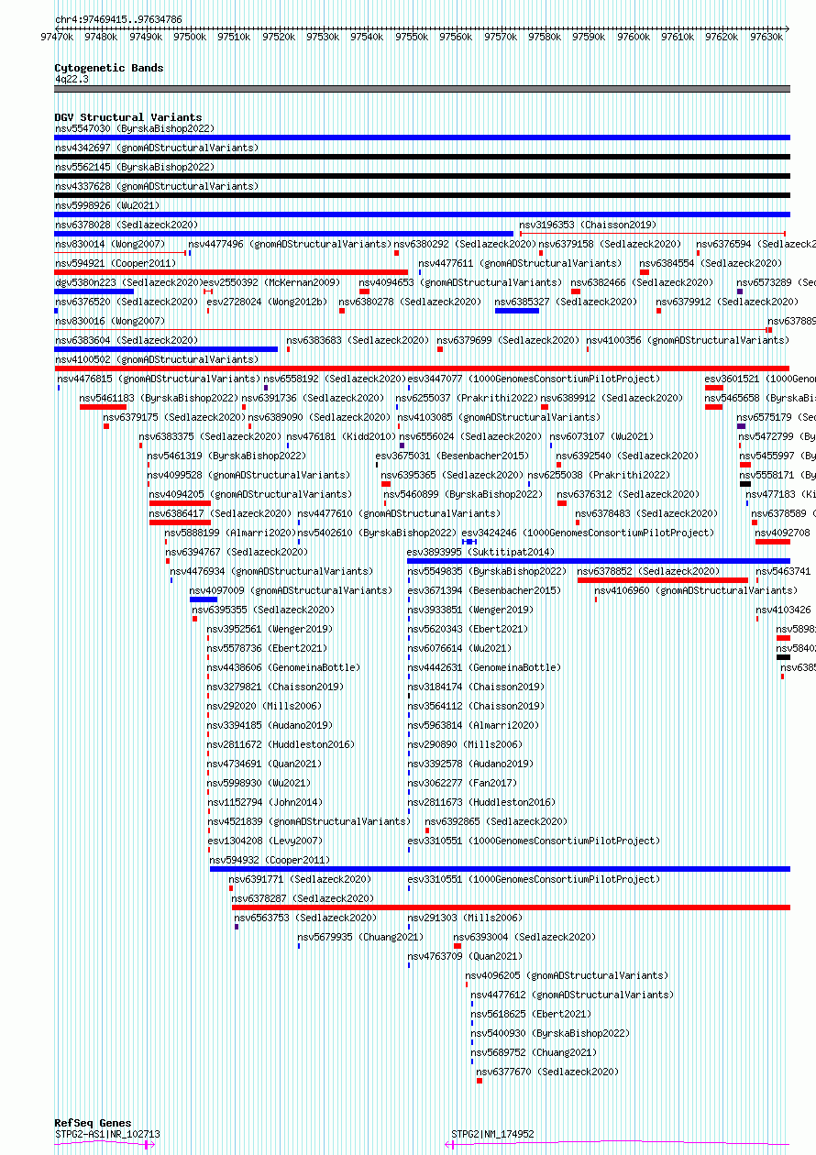
Task: Select variant nsv5679935 (Chuang2021) label
Action: pos(359,937)
